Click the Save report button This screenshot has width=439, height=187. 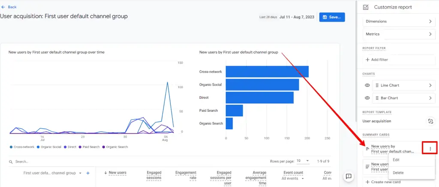(332, 17)
